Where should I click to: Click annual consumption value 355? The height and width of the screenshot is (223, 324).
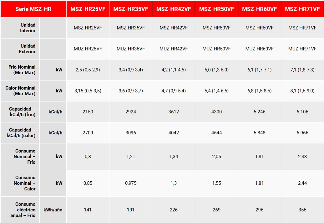click(x=302, y=210)
